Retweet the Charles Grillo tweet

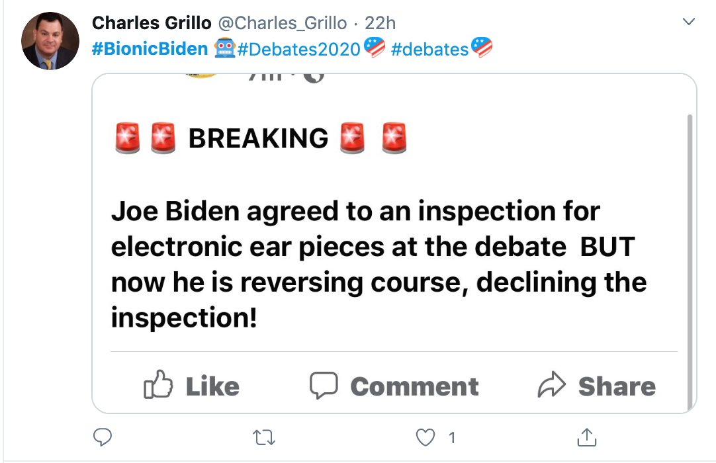pyautogui.click(x=265, y=437)
